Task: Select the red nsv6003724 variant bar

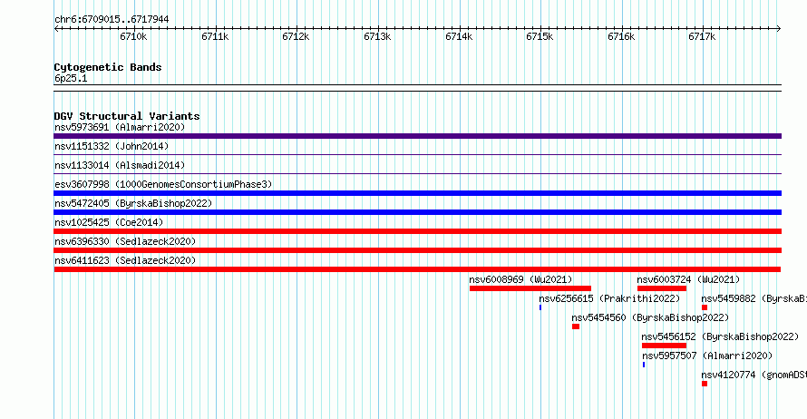Action: point(662,288)
